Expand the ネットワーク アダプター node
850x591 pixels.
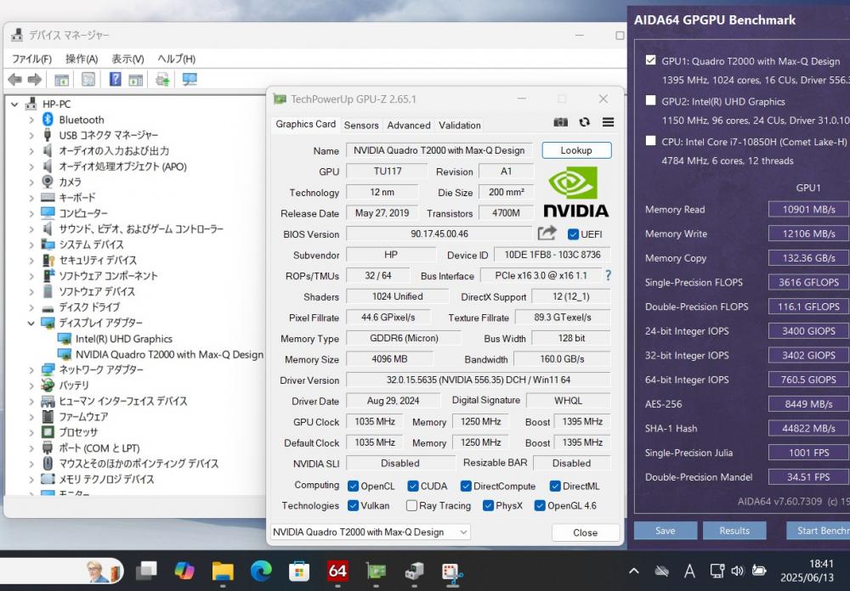(x=31, y=370)
